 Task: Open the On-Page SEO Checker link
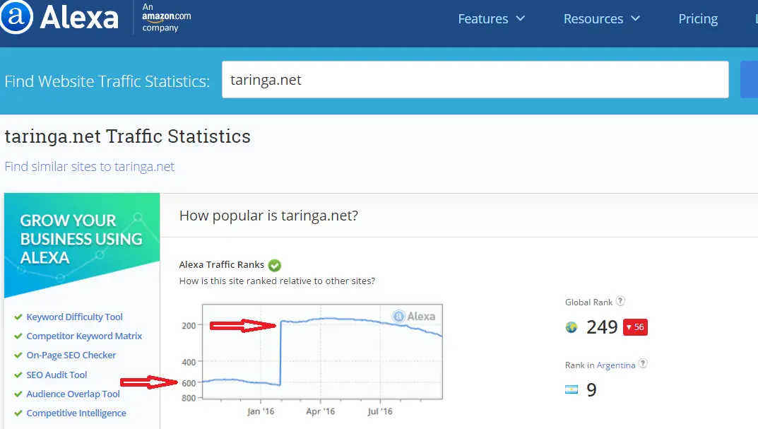pyautogui.click(x=71, y=355)
